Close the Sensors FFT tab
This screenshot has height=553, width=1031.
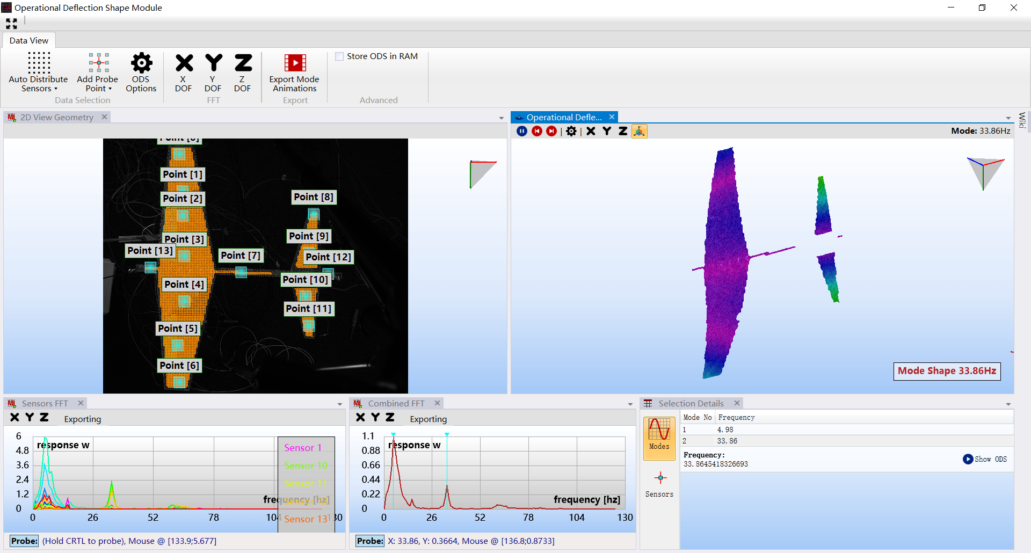81,403
